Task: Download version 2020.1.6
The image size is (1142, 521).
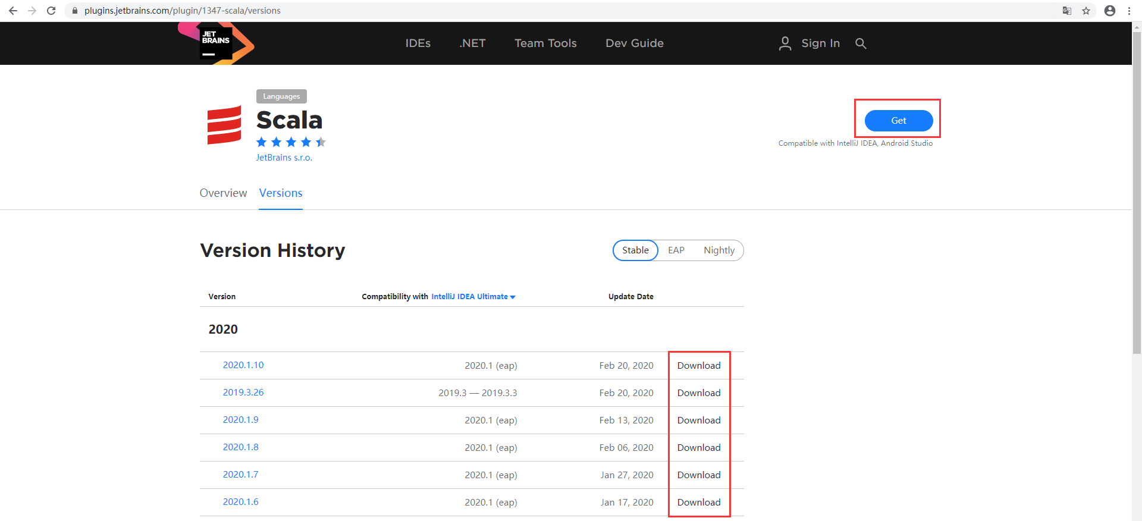Action: [699, 503]
